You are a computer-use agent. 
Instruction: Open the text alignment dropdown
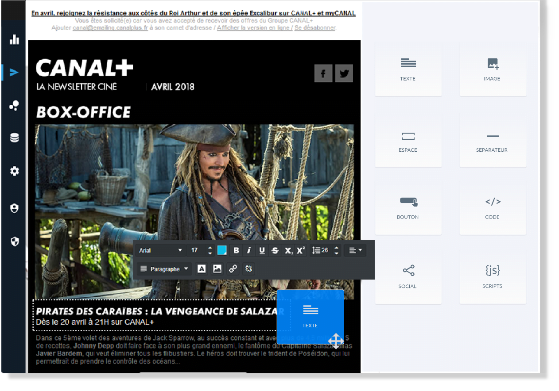point(355,250)
